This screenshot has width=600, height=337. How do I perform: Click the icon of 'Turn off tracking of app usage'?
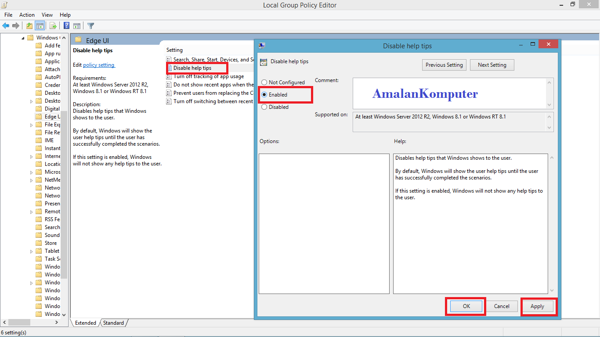pyautogui.click(x=169, y=76)
